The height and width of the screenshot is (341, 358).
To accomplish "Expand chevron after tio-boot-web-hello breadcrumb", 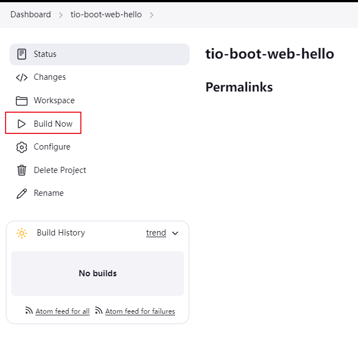I will tap(152, 15).
